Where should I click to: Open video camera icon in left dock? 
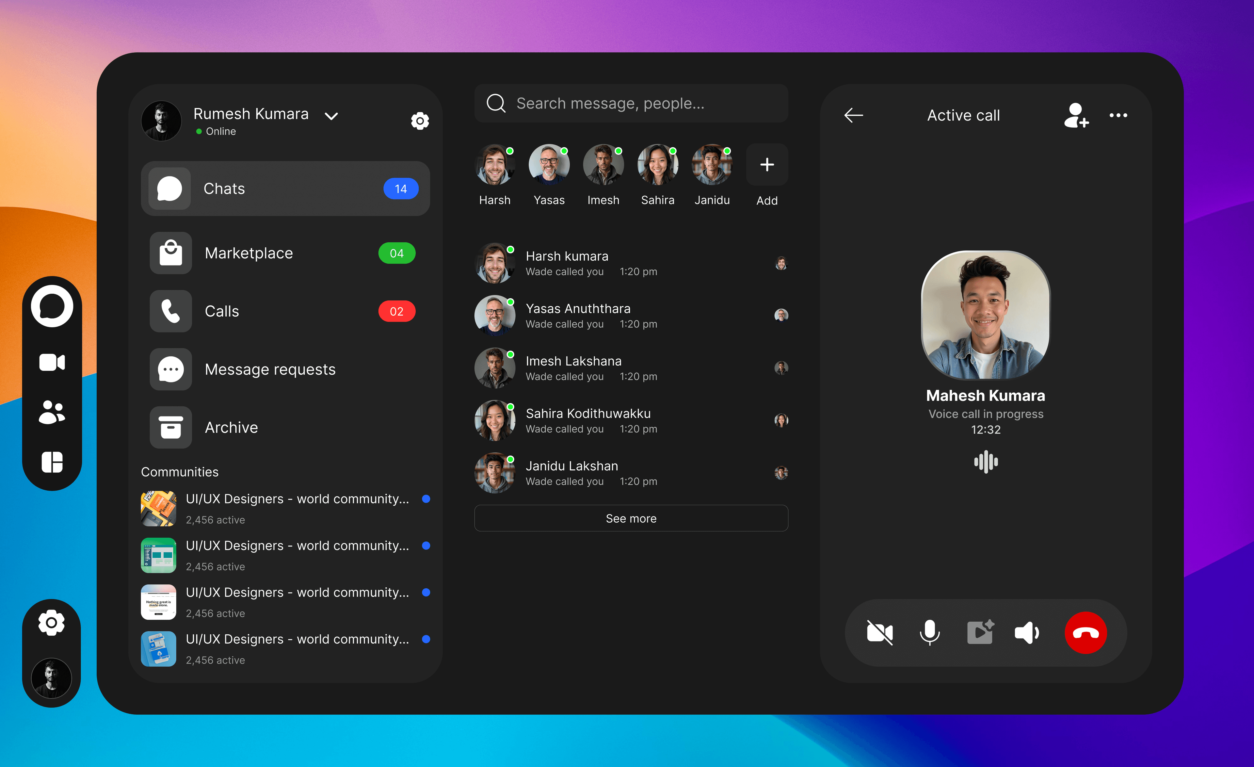click(x=52, y=362)
